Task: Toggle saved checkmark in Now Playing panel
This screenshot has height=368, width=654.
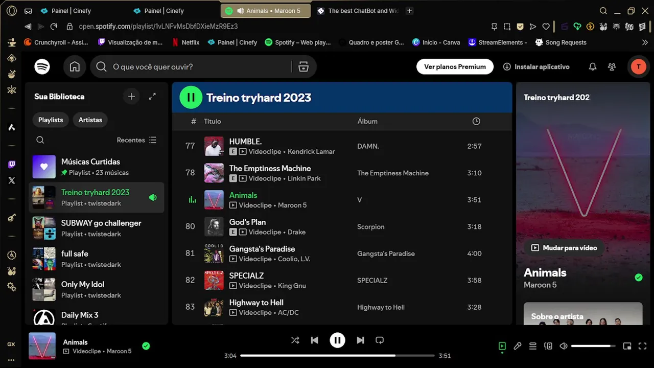Action: pos(638,278)
